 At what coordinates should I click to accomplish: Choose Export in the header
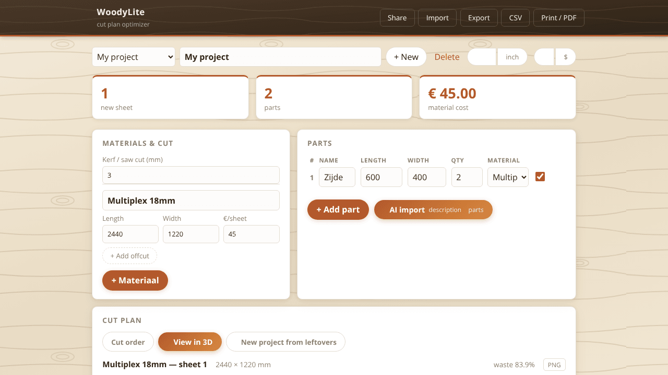click(479, 18)
